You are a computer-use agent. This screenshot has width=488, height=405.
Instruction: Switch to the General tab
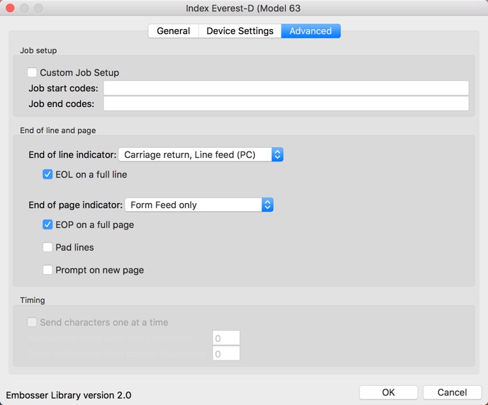[x=173, y=31]
